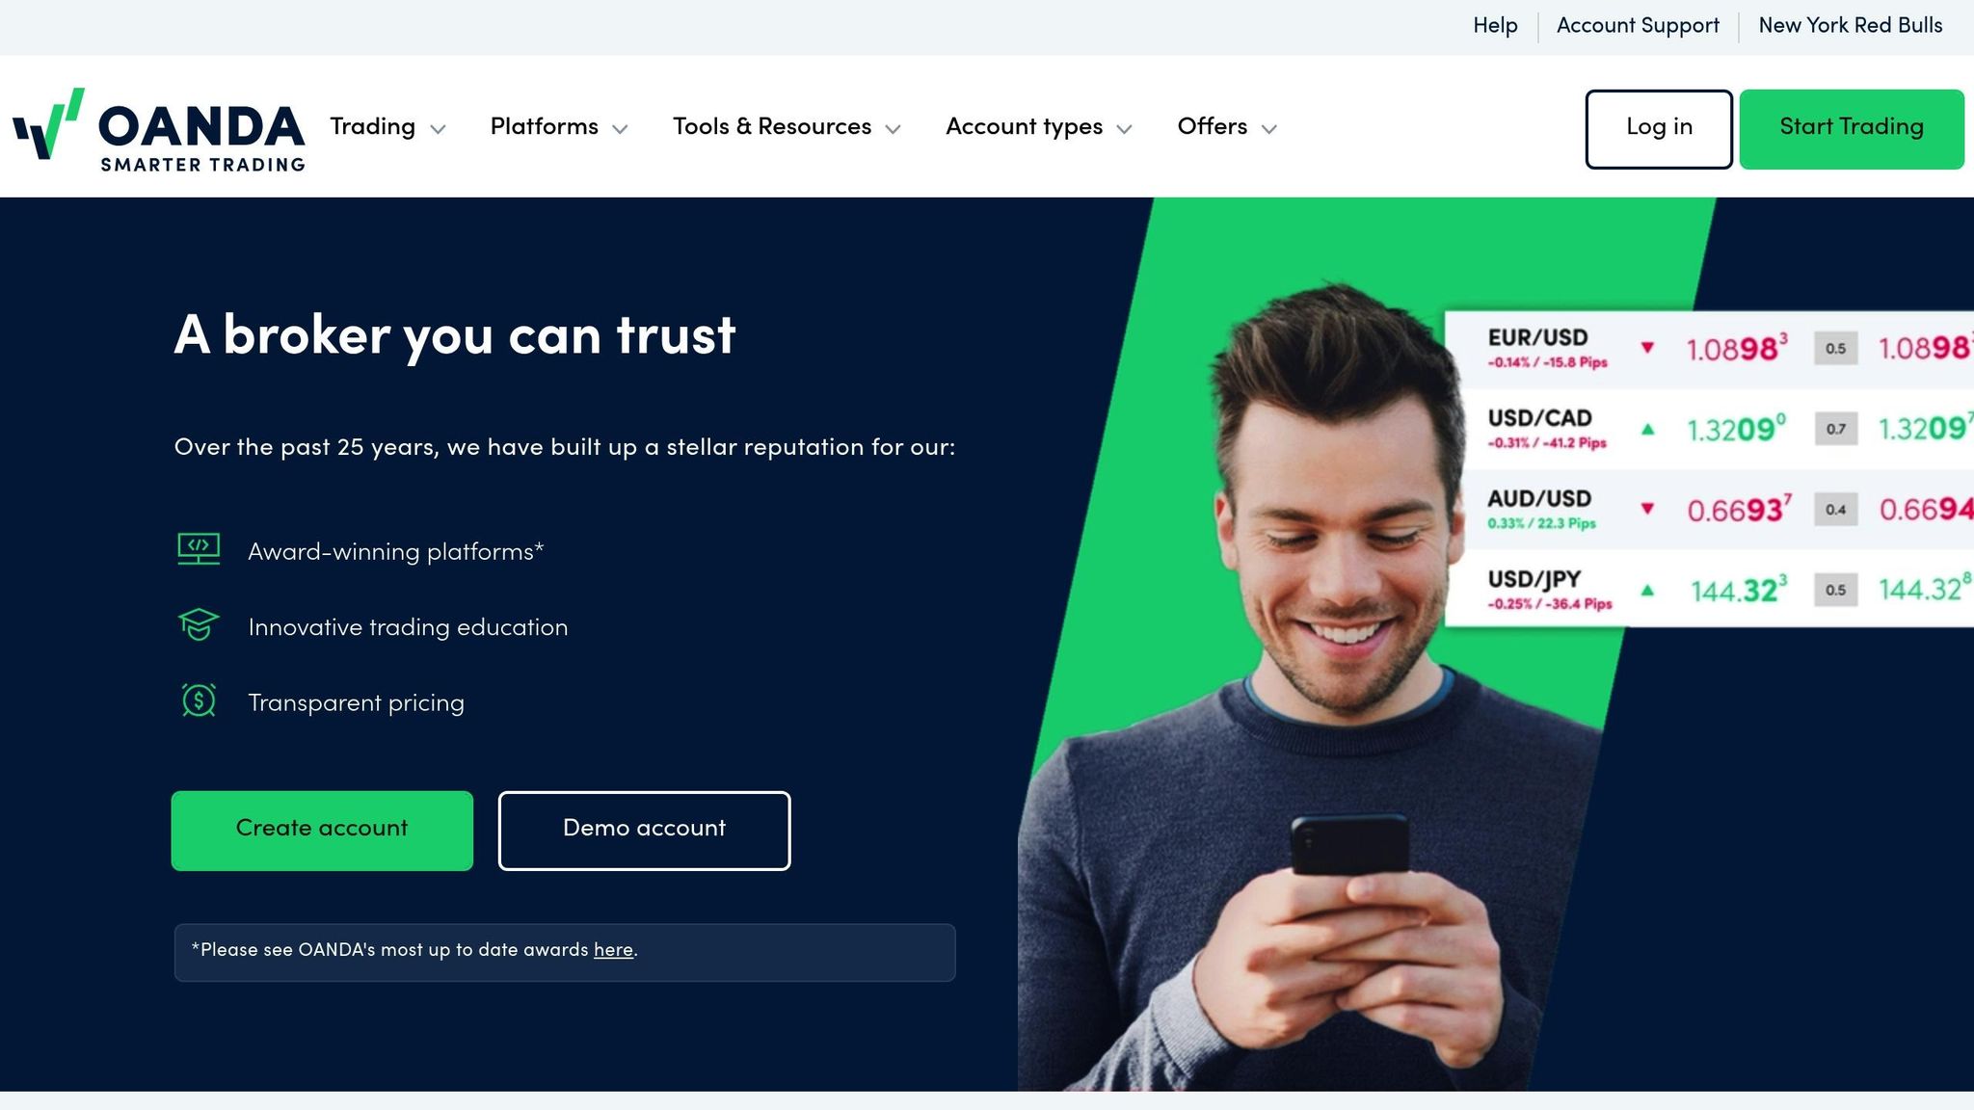Expand the Platforms dropdown chevron
This screenshot has height=1110, width=1974.
pyautogui.click(x=620, y=129)
